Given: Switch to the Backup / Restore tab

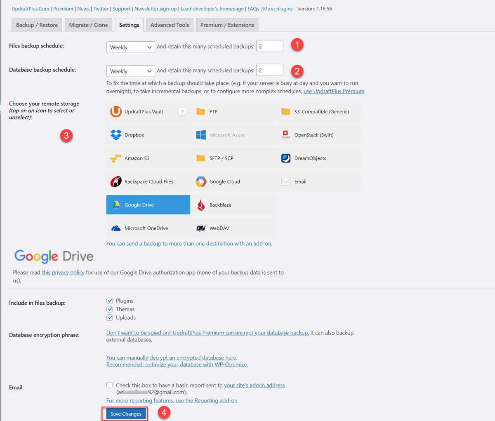Looking at the screenshot, I should [x=37, y=25].
